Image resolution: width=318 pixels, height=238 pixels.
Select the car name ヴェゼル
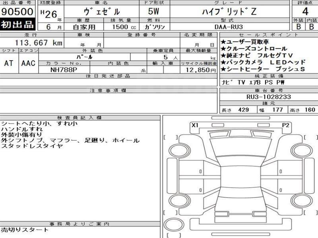[x=102, y=12]
